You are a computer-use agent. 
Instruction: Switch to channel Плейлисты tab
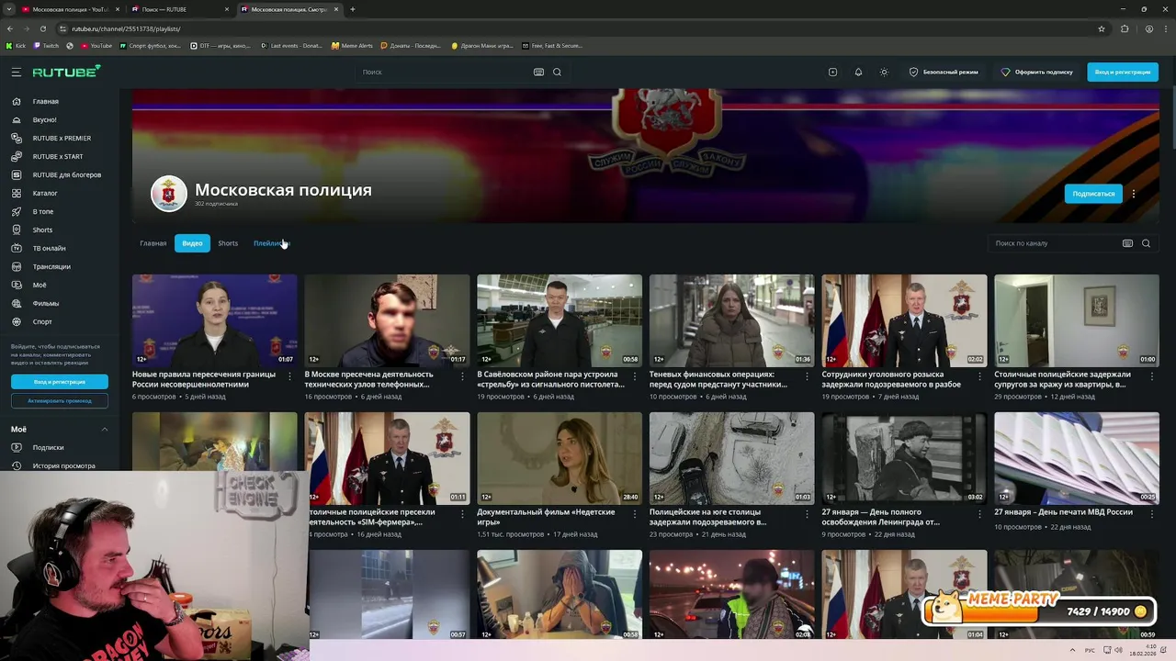270,243
